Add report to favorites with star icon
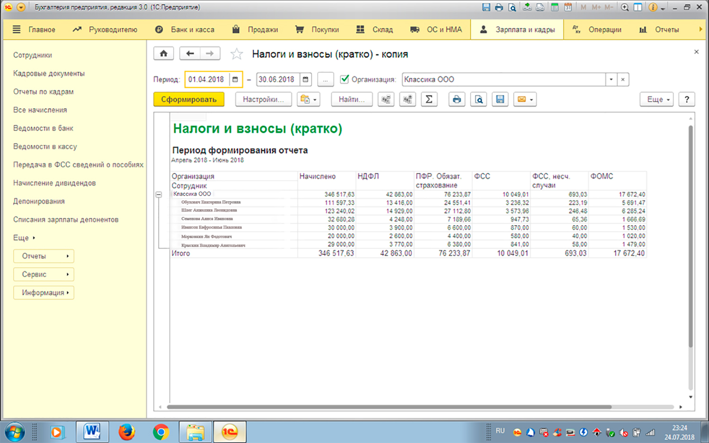This screenshot has height=443, width=709. click(x=236, y=54)
